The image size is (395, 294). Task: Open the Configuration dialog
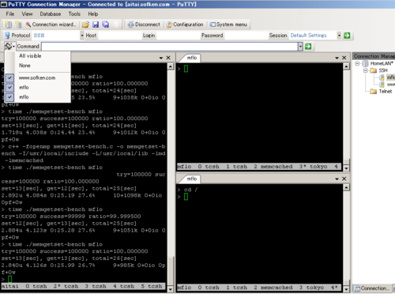pos(185,24)
